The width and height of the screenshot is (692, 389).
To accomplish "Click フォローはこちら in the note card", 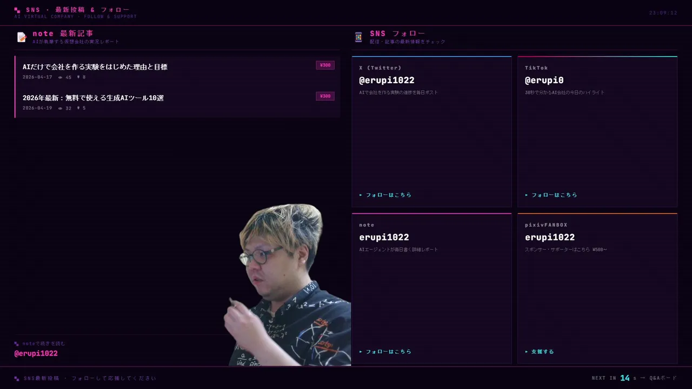I will tap(385, 352).
